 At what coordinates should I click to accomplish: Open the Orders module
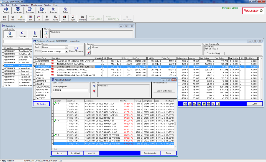(65, 10)
